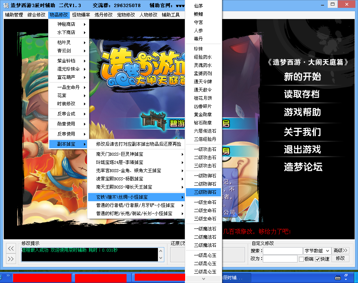Choose 三级防御石 from item list
Screen dimensions: 358x283
click(x=203, y=192)
